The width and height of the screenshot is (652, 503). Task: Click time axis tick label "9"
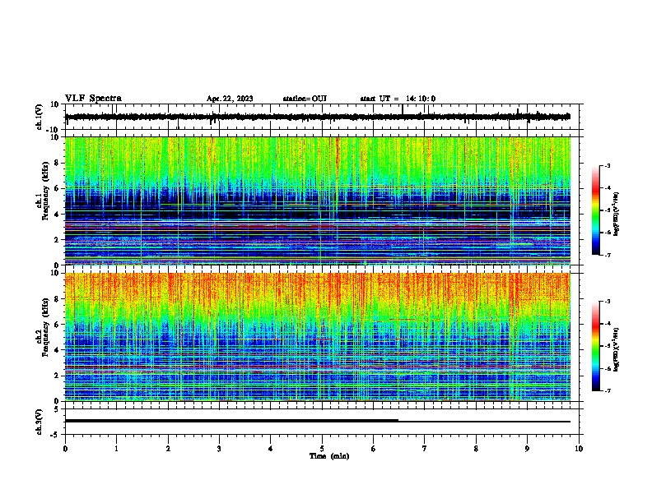pyautogui.click(x=527, y=449)
